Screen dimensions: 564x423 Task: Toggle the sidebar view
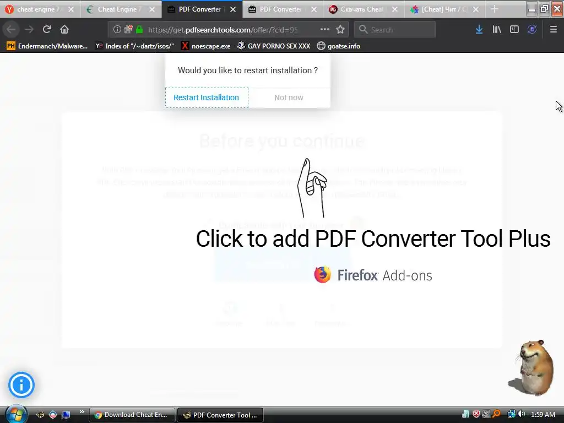click(x=514, y=29)
